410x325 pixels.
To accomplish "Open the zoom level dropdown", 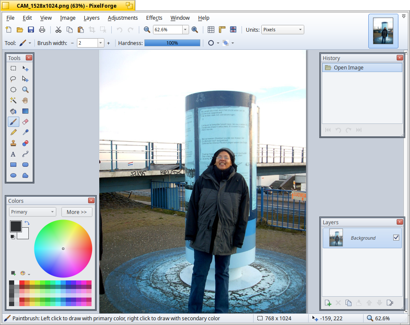I will [x=185, y=30].
